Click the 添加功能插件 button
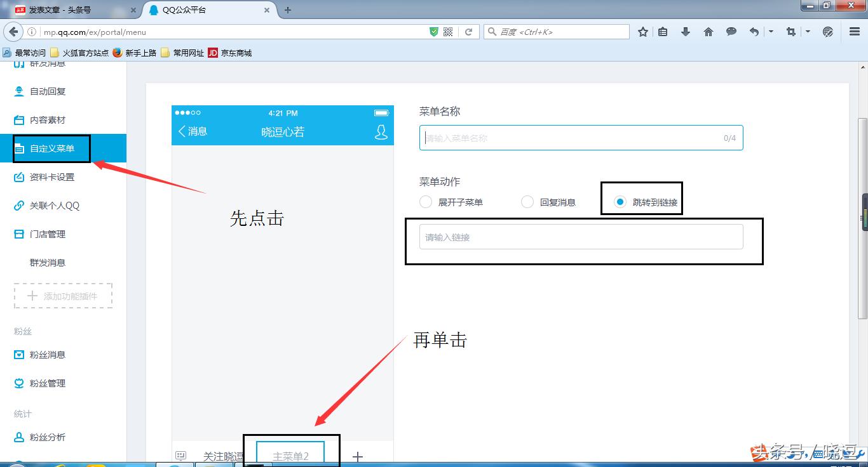This screenshot has height=467, width=868. [62, 296]
